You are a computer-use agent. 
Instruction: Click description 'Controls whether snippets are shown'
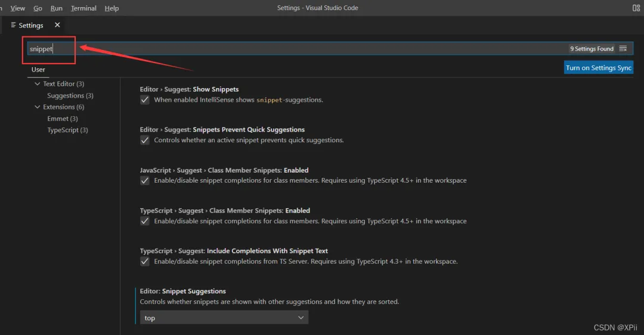pyautogui.click(x=270, y=302)
